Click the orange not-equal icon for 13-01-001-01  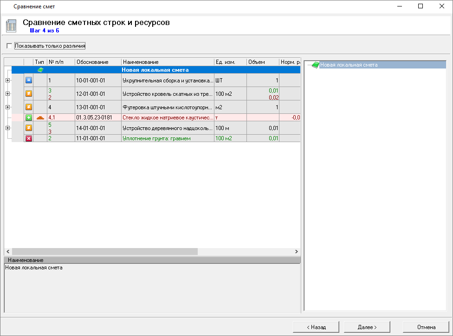click(x=28, y=107)
